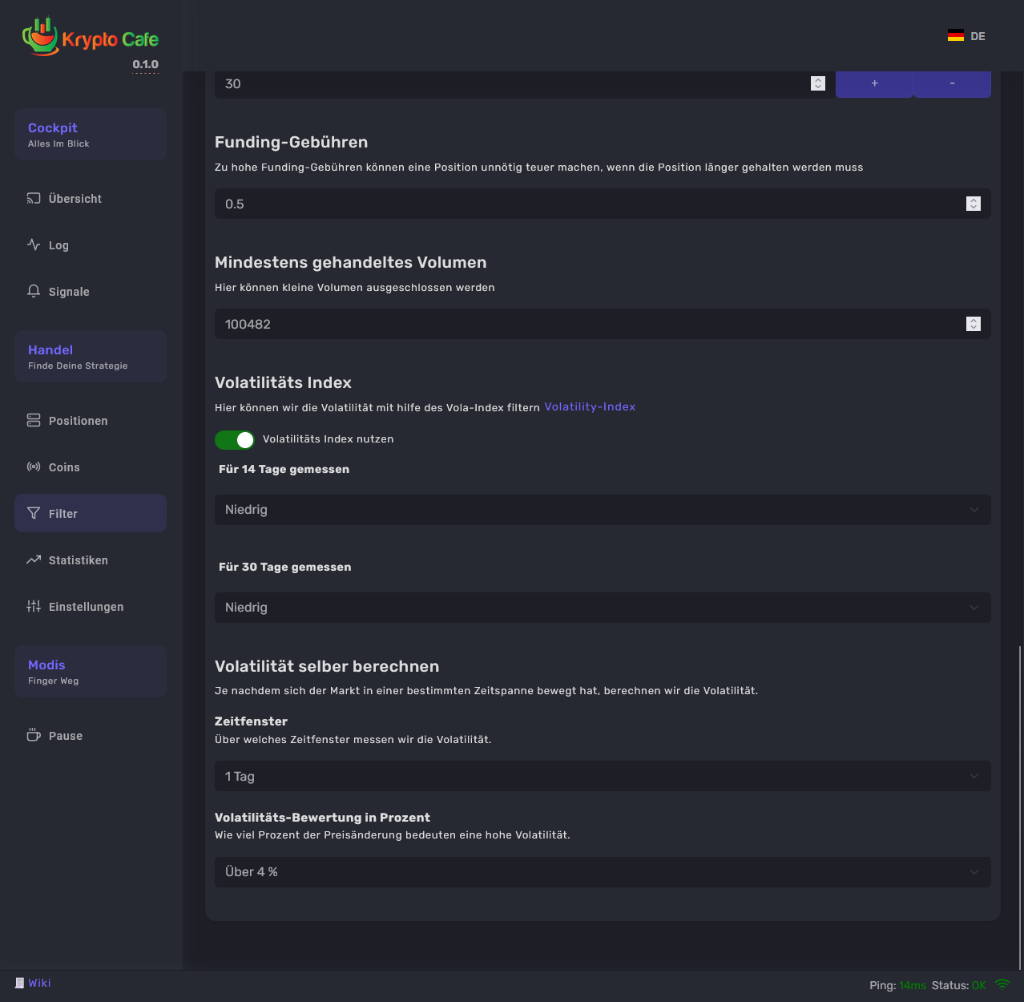Open the Wiki link in footer
Image resolution: width=1024 pixels, height=1002 pixels.
(x=39, y=984)
